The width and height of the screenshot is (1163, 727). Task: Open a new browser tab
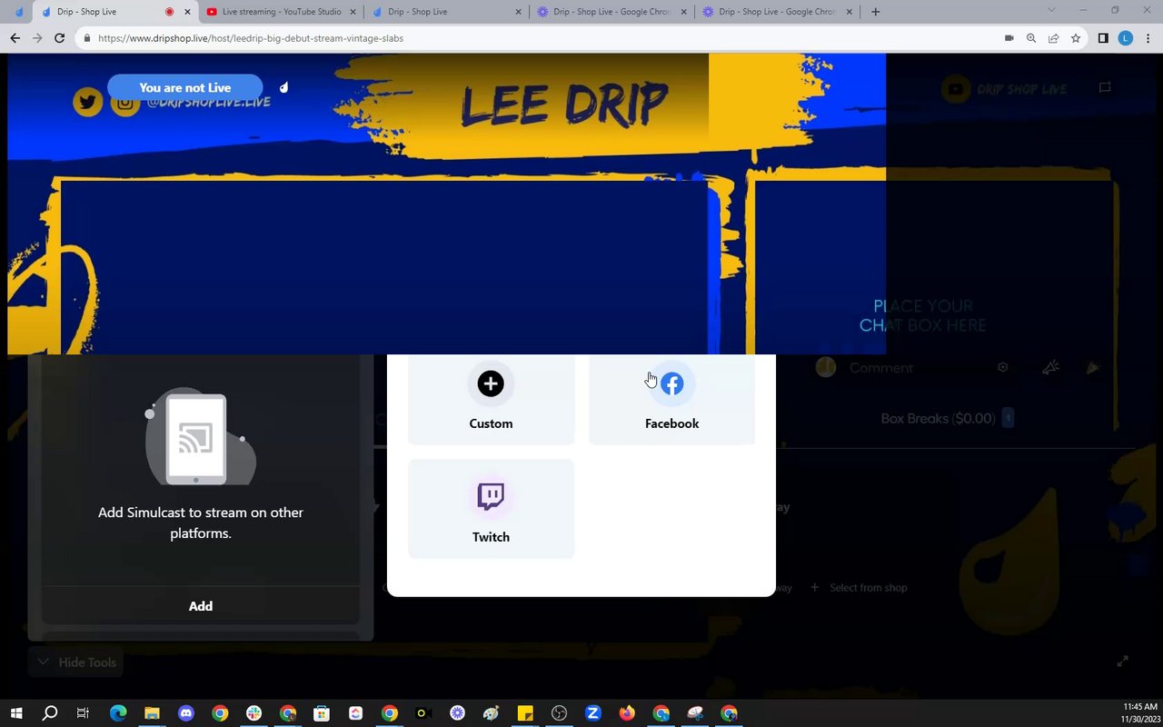tap(875, 12)
